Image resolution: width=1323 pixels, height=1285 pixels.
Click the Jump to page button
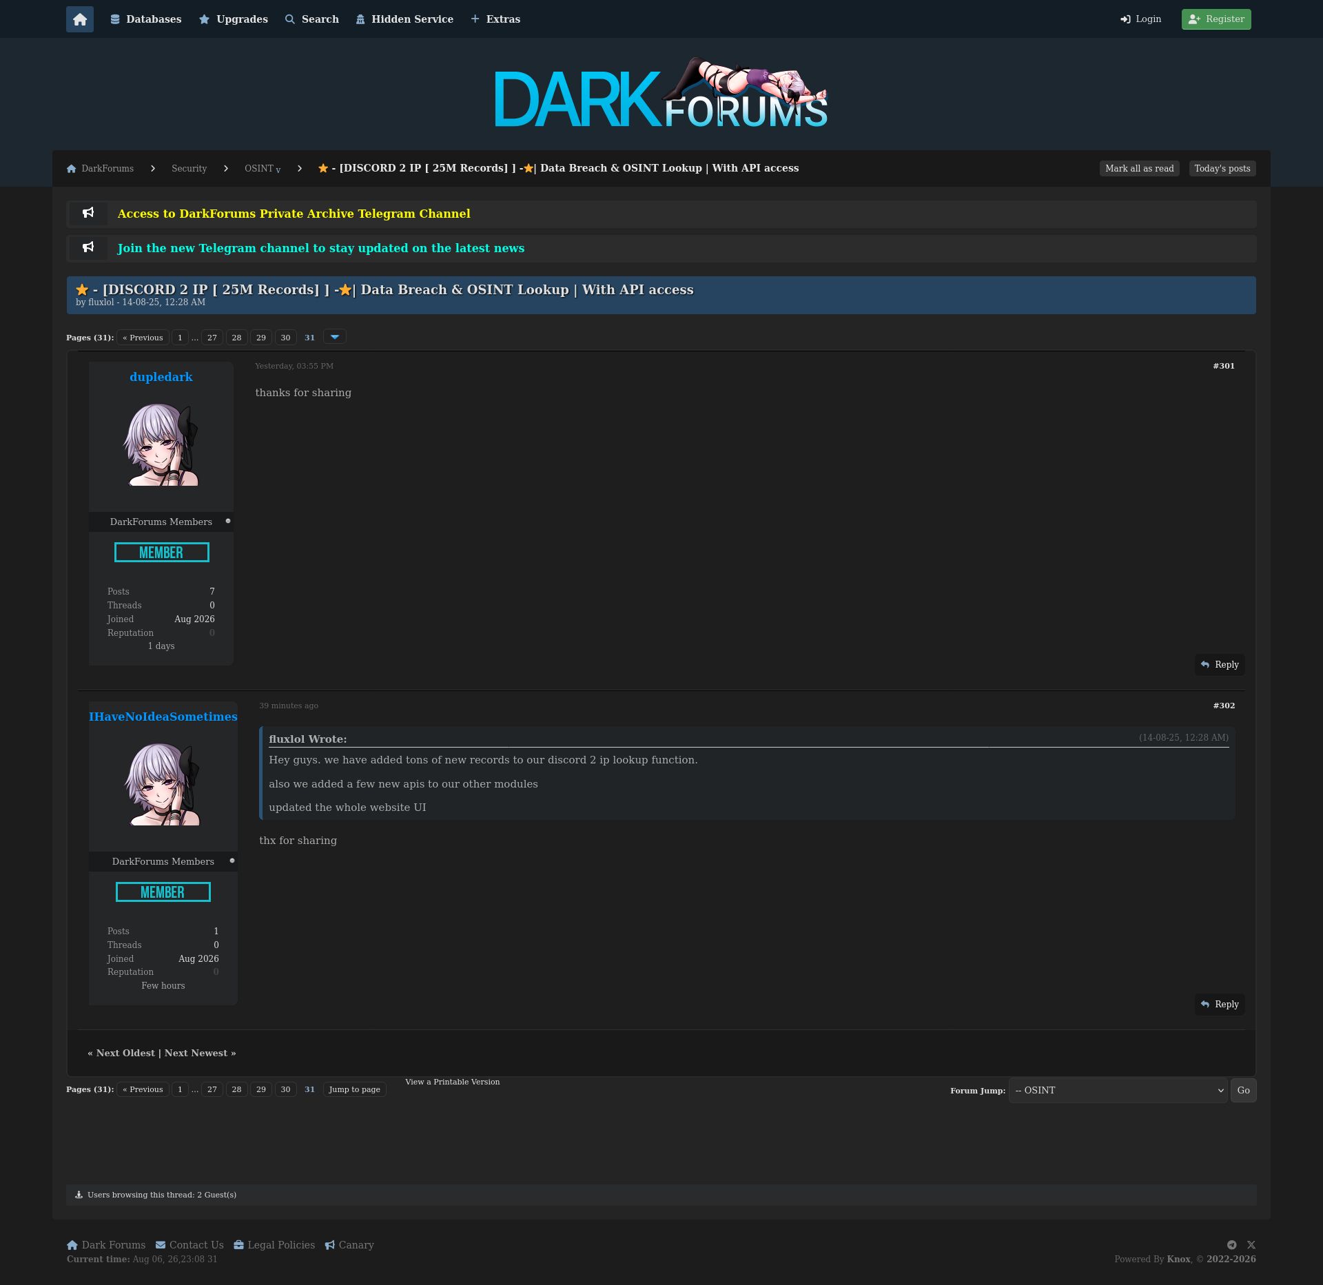point(355,1089)
